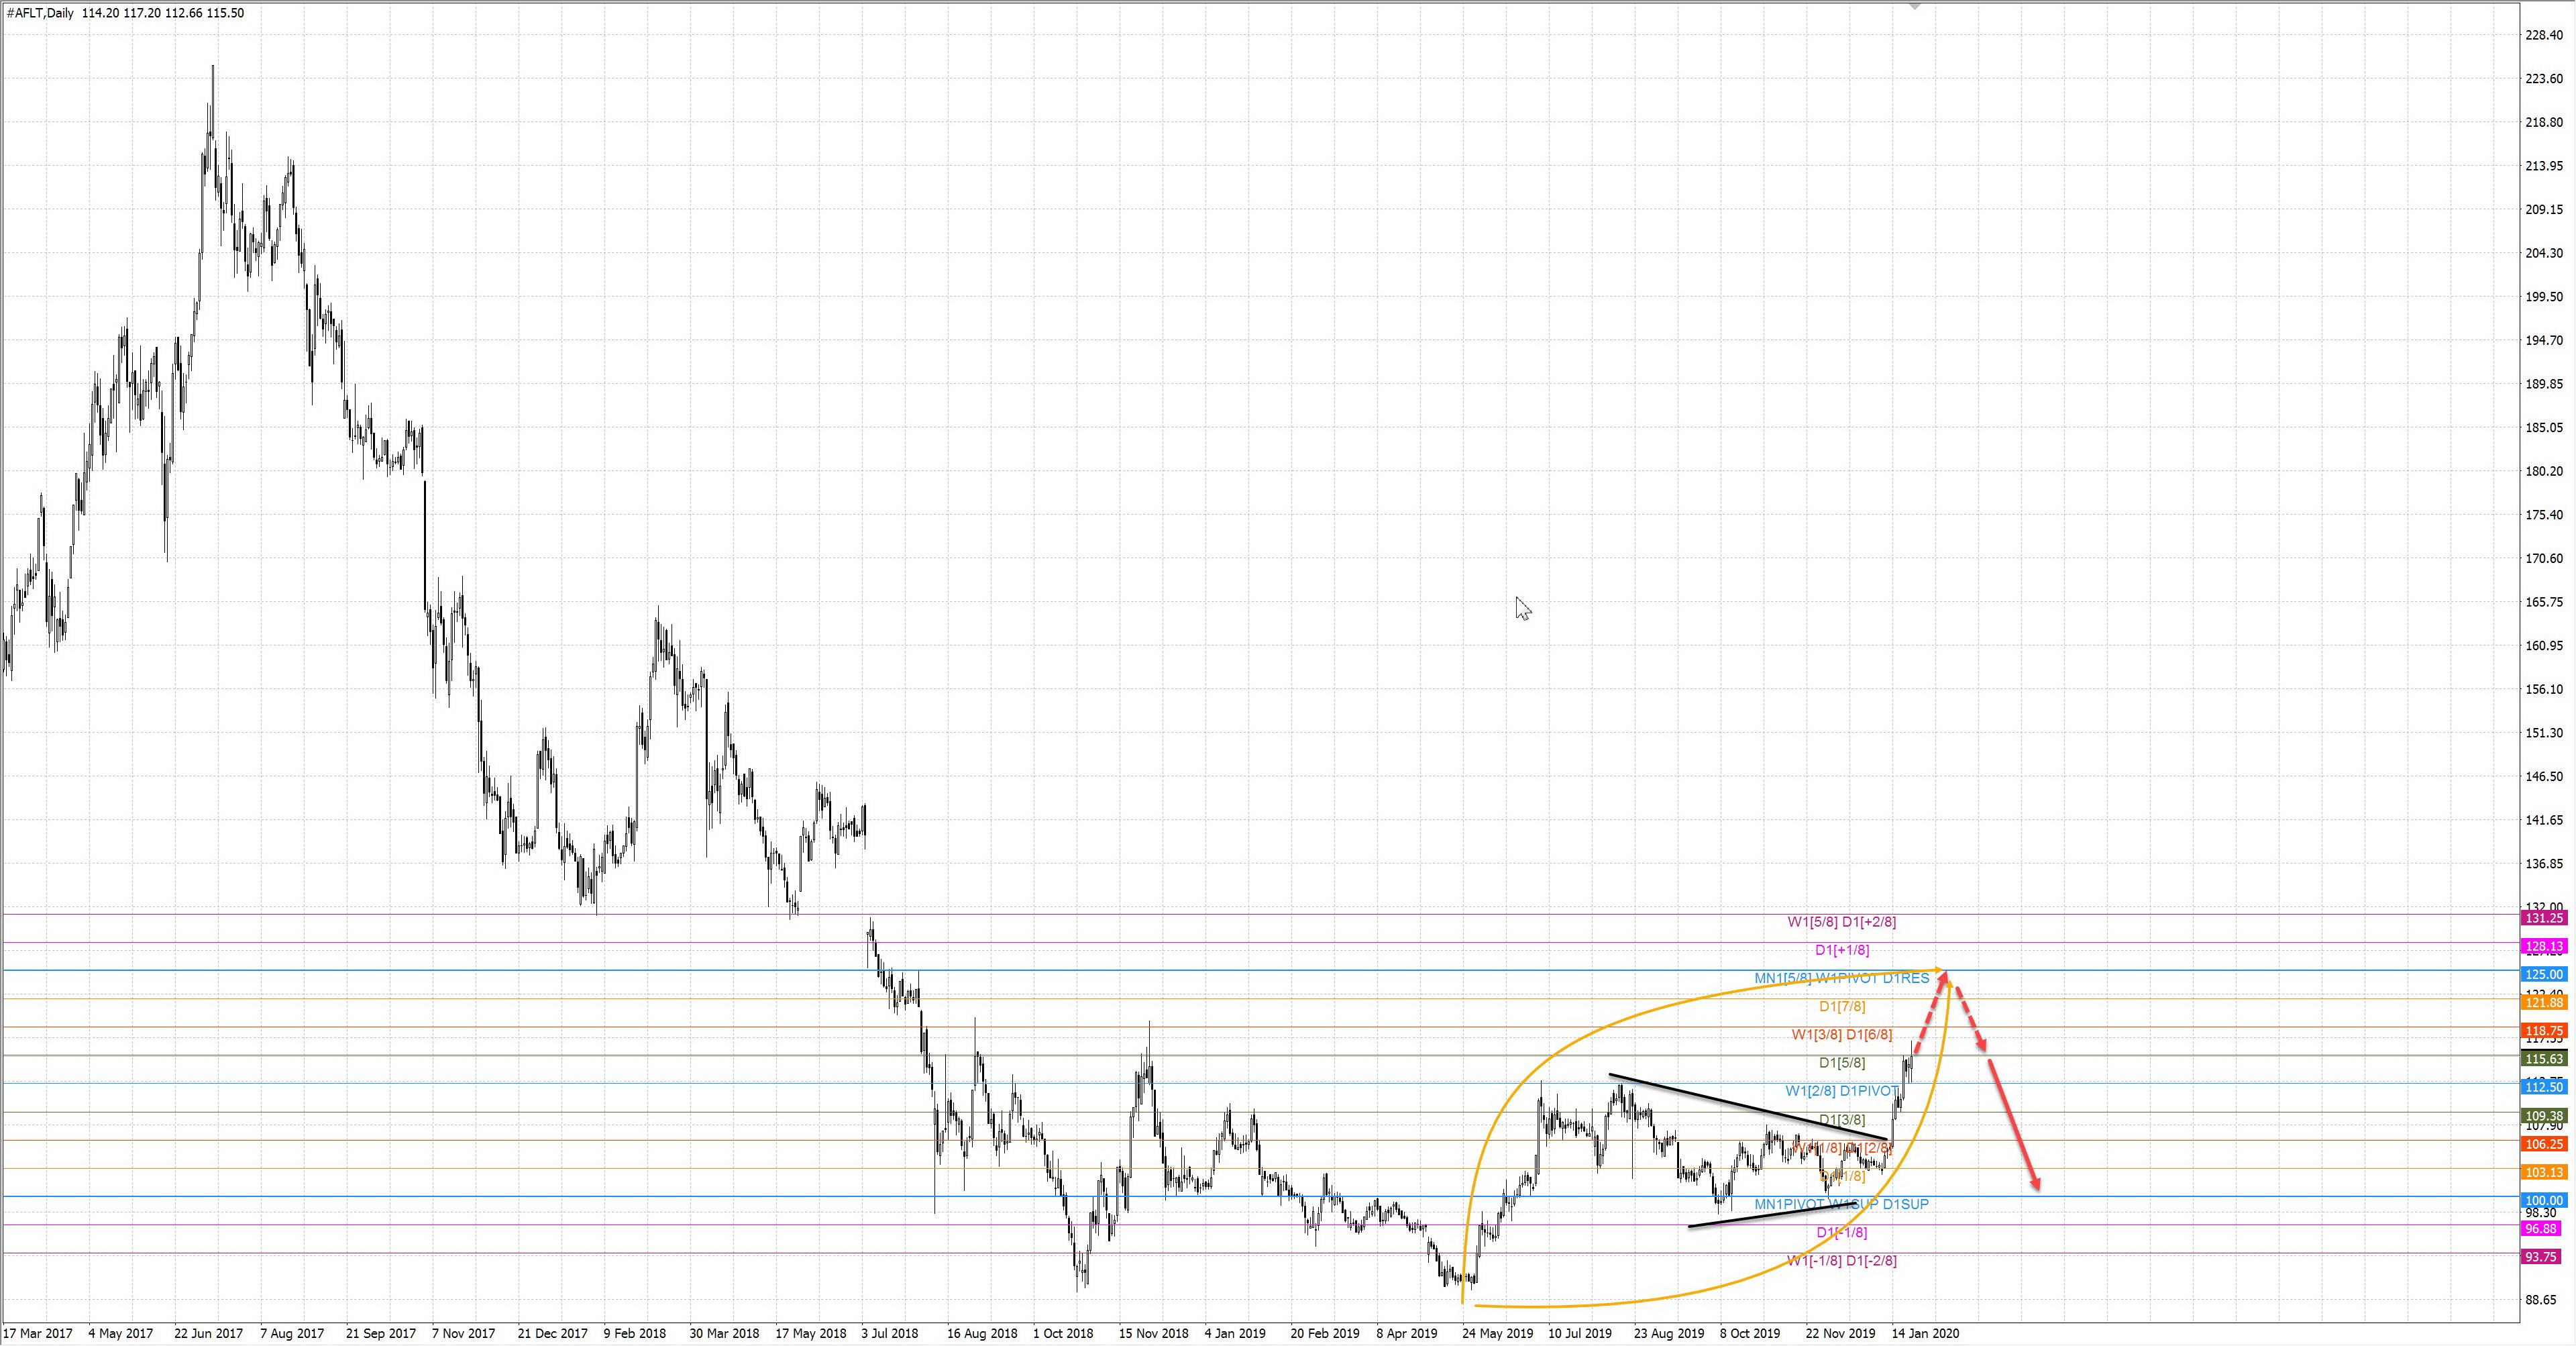Viewport: 2576px width, 1346px height.
Task: Click the 14 Jan 2020 date label
Action: click(1925, 1333)
